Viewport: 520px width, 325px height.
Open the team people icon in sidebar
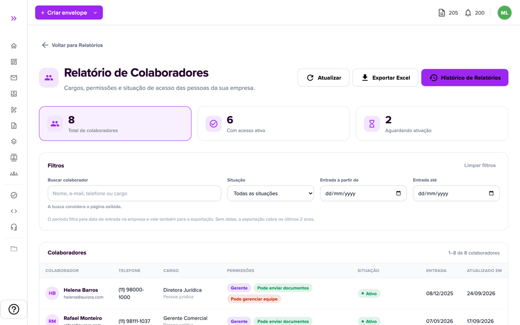(14, 174)
